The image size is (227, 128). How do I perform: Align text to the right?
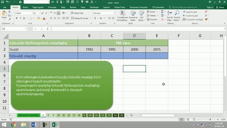pos(59,18)
